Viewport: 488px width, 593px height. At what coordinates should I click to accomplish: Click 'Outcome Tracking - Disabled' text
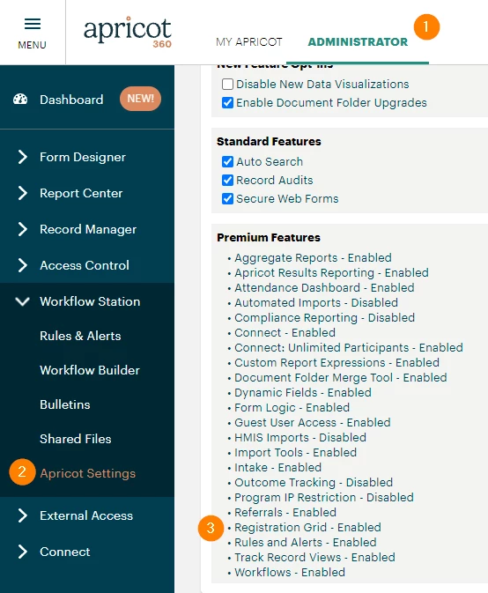pos(314,482)
